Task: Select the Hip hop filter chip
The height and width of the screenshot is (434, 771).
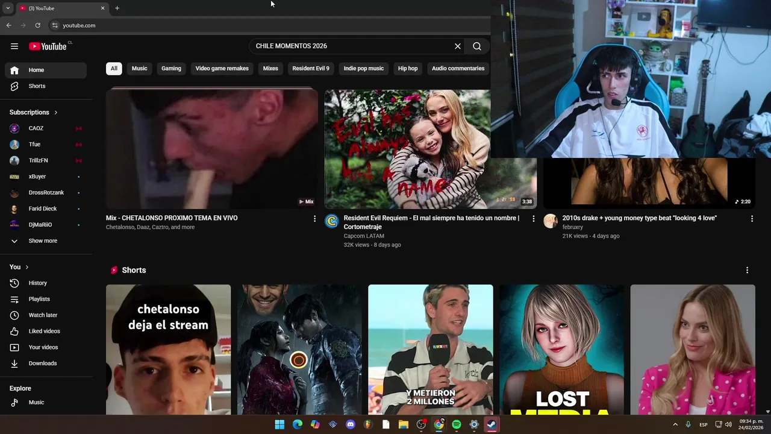Action: (408, 69)
